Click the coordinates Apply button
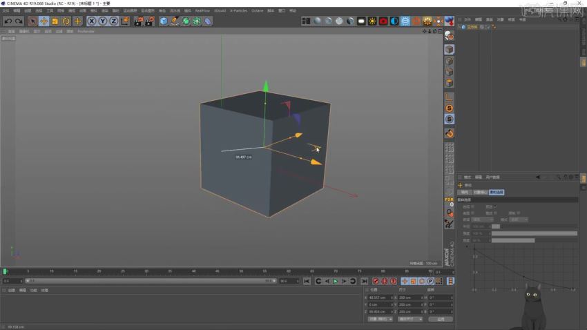The height and width of the screenshot is (330, 587). click(441, 319)
